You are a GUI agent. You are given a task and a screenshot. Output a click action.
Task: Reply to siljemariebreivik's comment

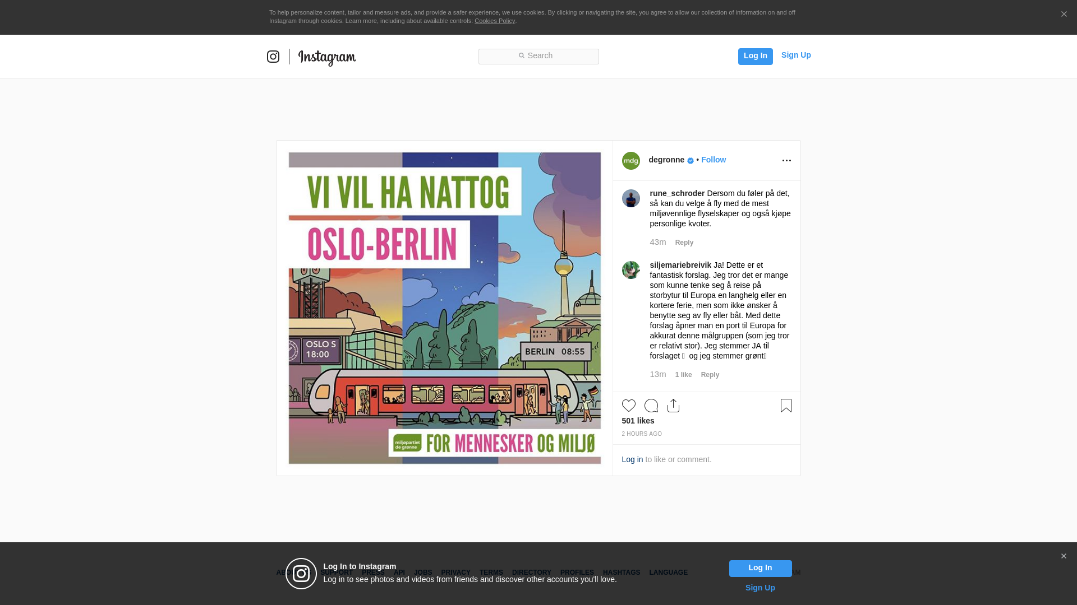point(710,375)
